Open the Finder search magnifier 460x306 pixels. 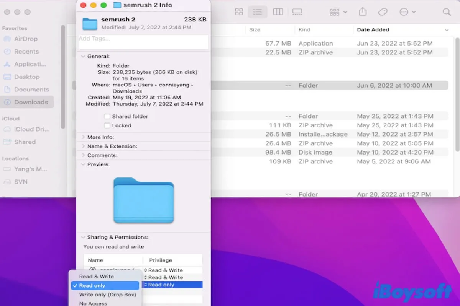447,12
